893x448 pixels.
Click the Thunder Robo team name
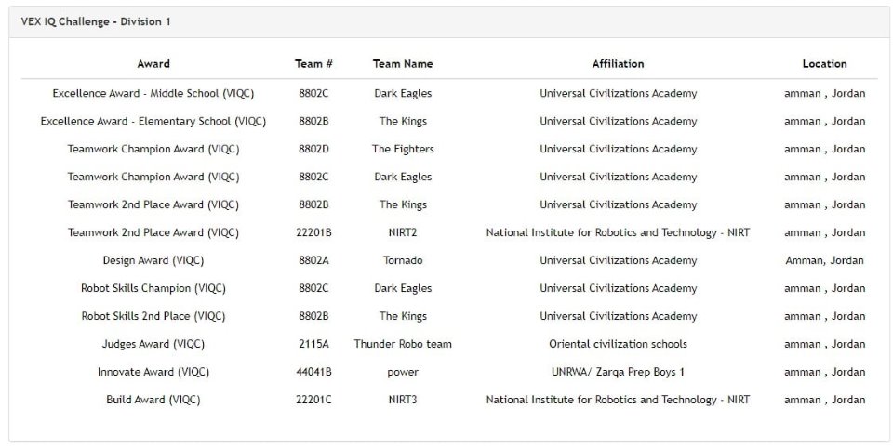tap(403, 345)
